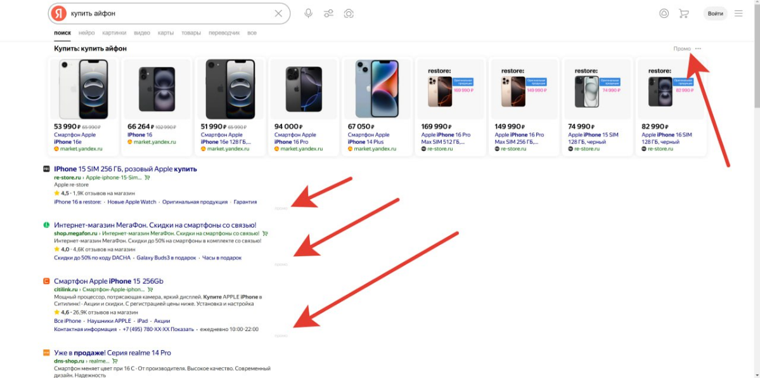Open 'Уже в продаже! Серия realme 14 Pro'
Image resolution: width=760 pixels, height=378 pixels.
point(112,353)
